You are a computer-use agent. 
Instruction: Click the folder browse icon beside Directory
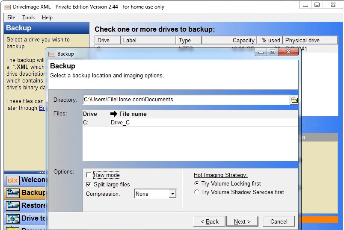294,100
